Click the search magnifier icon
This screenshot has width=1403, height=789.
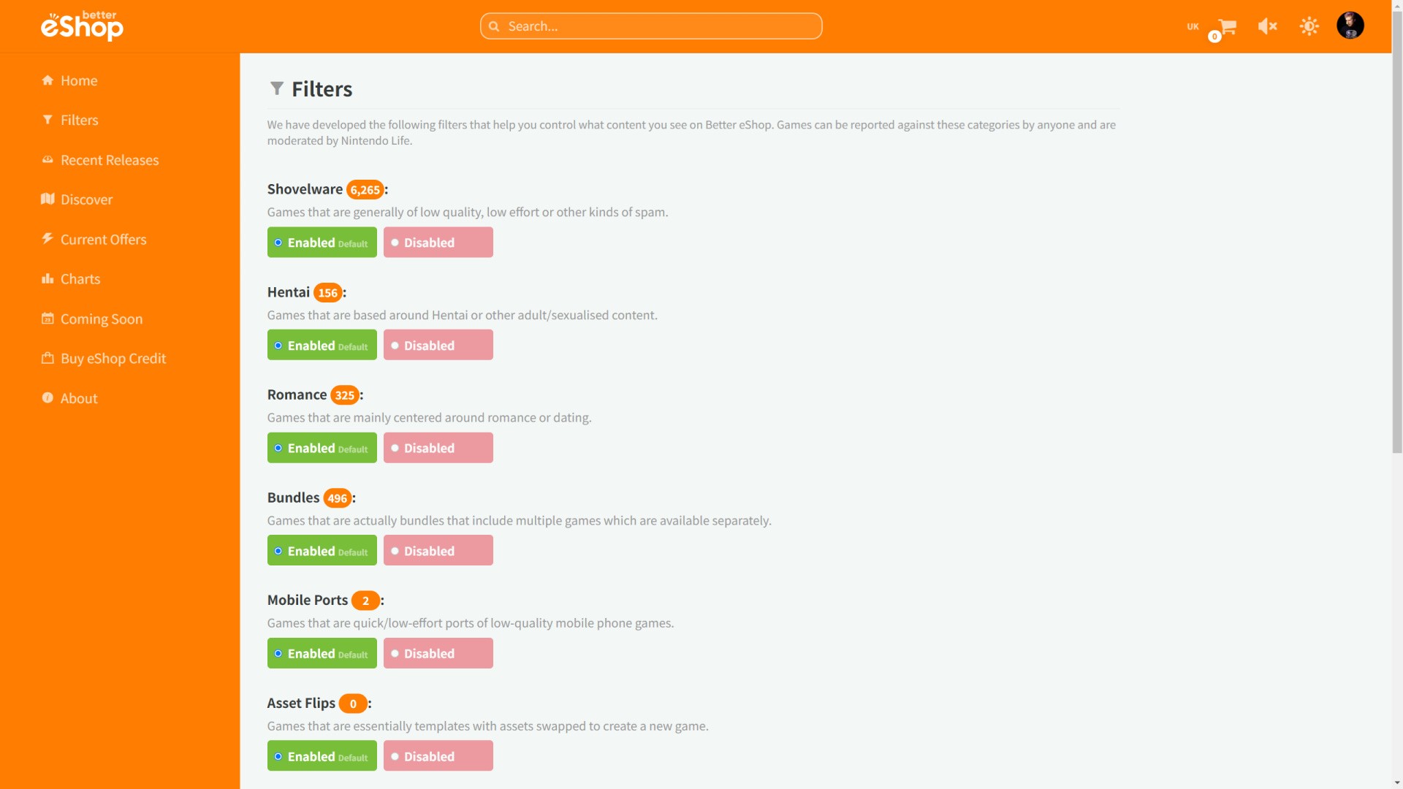tap(494, 26)
